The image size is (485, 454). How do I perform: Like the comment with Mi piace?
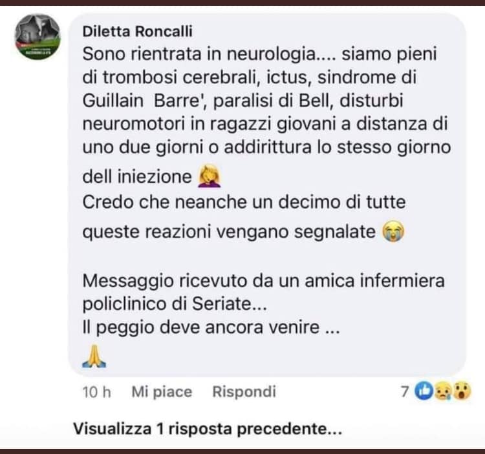[x=162, y=391]
